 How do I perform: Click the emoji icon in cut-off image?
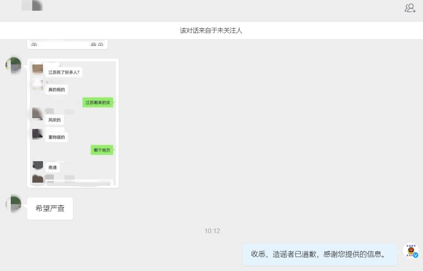94,45
